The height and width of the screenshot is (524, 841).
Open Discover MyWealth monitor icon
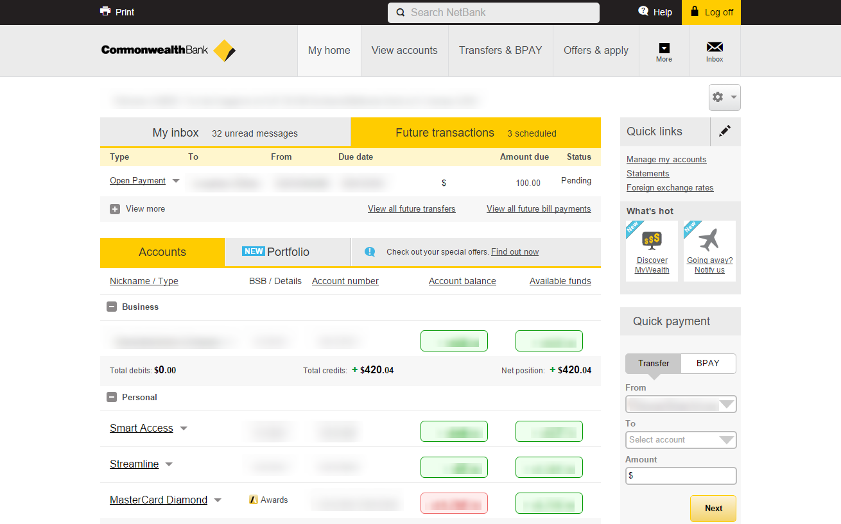point(652,241)
